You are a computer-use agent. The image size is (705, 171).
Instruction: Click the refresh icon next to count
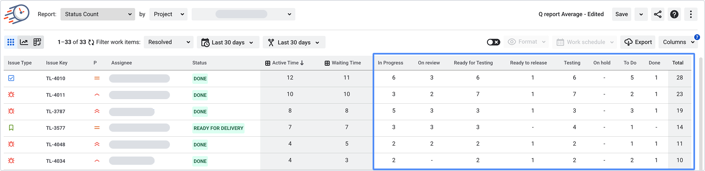(x=91, y=42)
